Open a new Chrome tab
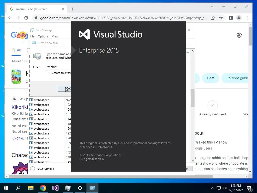 click(x=72, y=9)
